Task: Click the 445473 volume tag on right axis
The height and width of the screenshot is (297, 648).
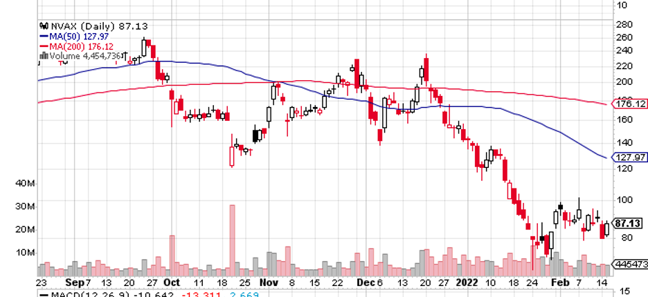Action: [629, 264]
